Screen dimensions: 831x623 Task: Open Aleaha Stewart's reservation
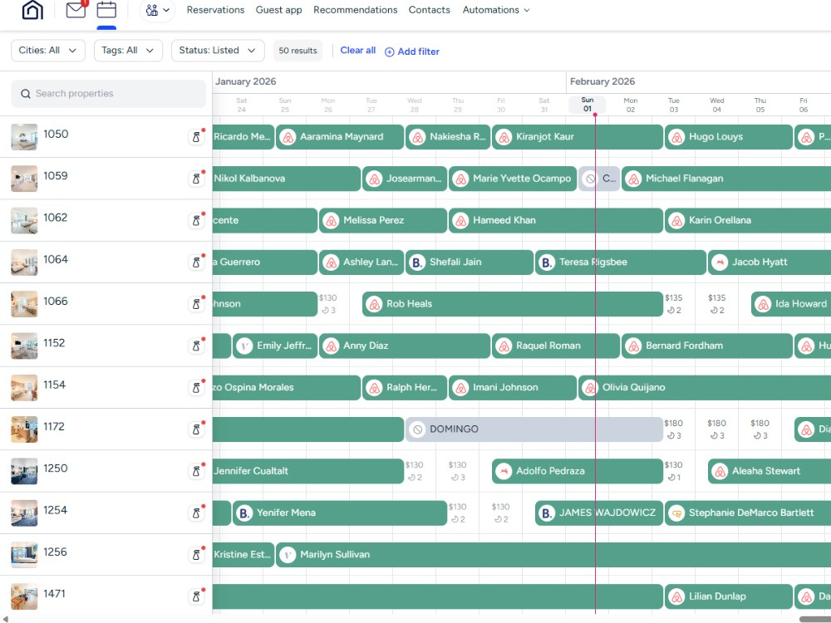[x=770, y=472]
